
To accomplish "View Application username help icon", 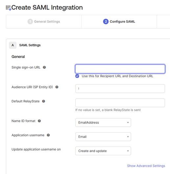I will coord(48,135).
